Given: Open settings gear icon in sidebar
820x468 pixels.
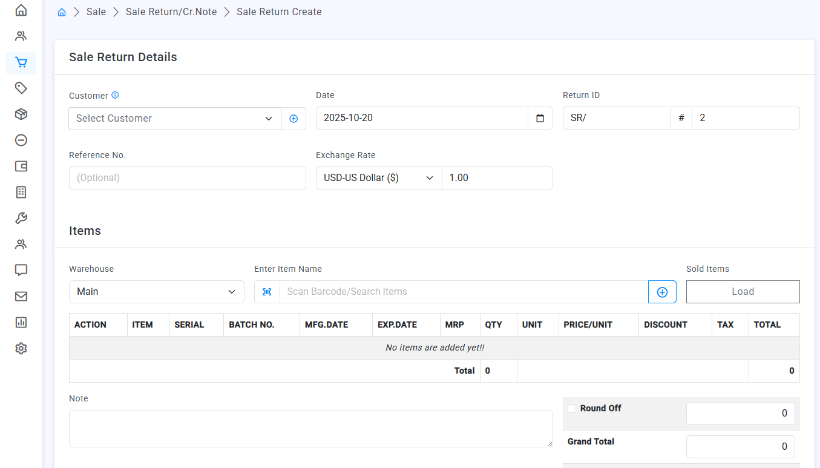Looking at the screenshot, I should [21, 348].
